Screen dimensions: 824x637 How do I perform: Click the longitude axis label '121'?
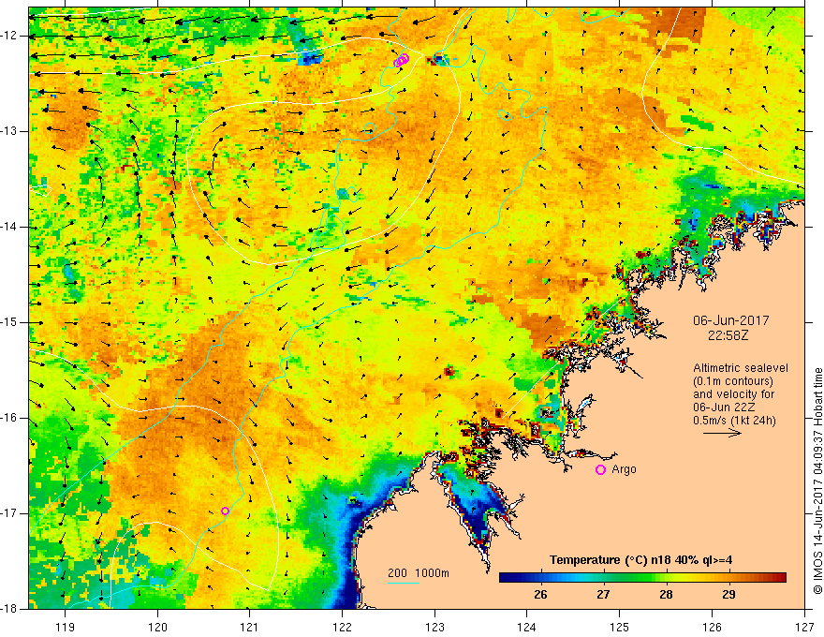tap(250, 627)
